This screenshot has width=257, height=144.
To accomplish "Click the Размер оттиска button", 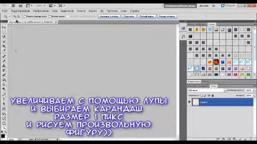I will 167,16.
